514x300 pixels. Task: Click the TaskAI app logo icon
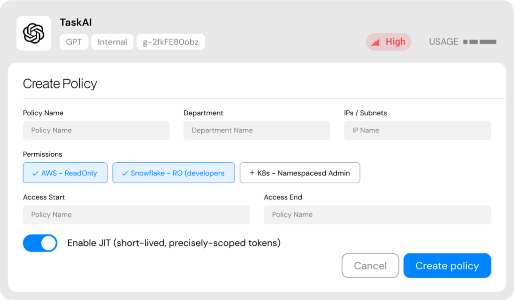(x=34, y=34)
